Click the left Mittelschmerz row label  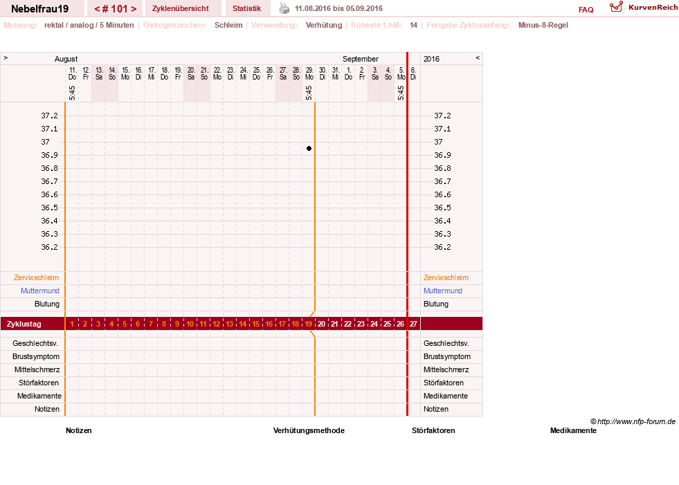(37, 370)
